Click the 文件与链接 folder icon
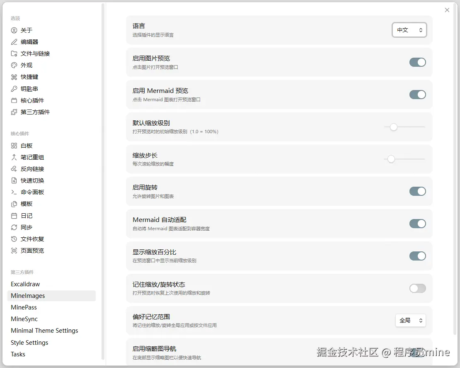The width and height of the screenshot is (460, 368). tap(14, 54)
